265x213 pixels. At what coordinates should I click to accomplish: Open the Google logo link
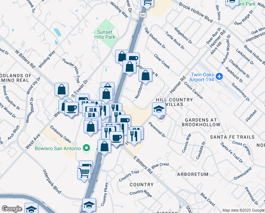coord(12,209)
